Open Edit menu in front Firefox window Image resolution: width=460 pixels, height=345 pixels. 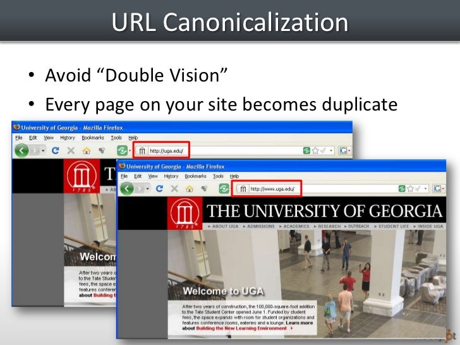coord(138,176)
